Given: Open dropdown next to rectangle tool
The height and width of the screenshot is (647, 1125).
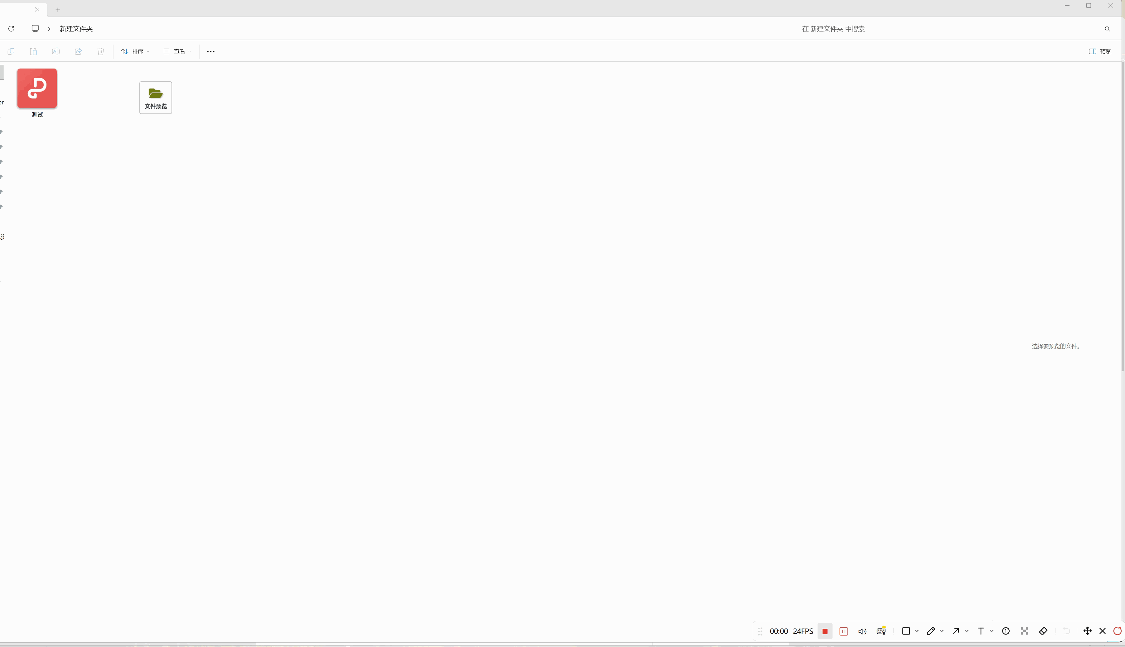Looking at the screenshot, I should coord(916,631).
